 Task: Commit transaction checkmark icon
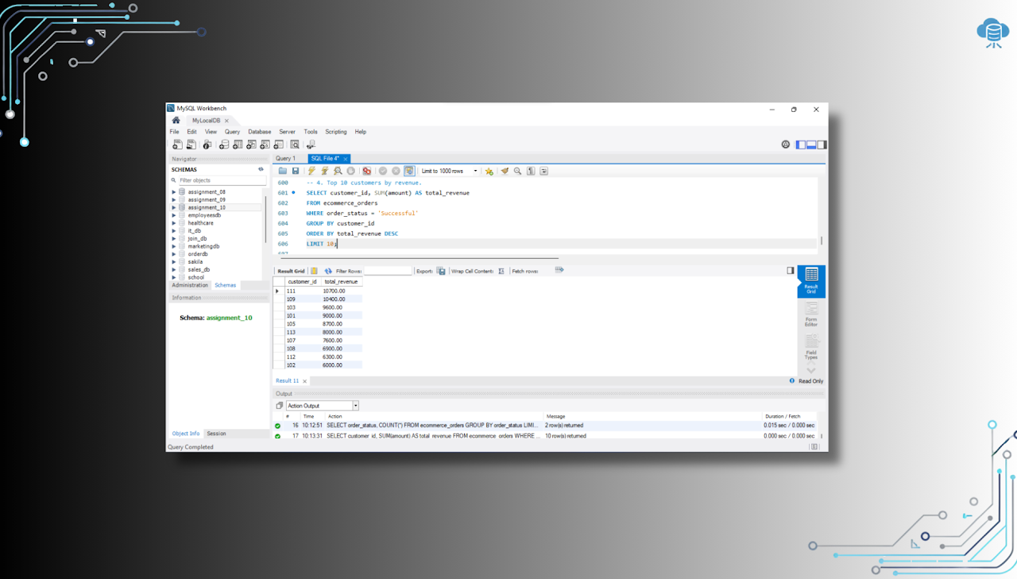click(x=383, y=171)
